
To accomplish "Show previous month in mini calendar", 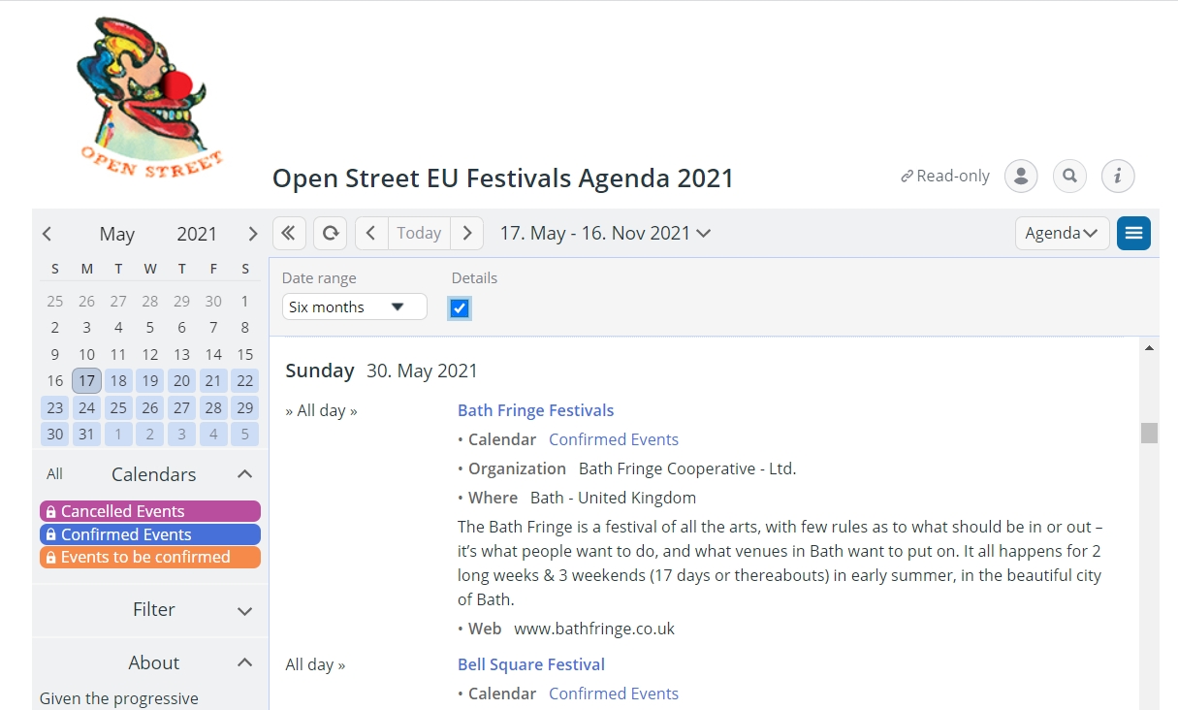I will coord(48,234).
